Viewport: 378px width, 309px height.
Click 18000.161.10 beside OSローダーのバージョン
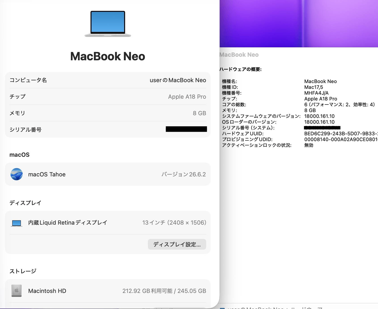[319, 122]
